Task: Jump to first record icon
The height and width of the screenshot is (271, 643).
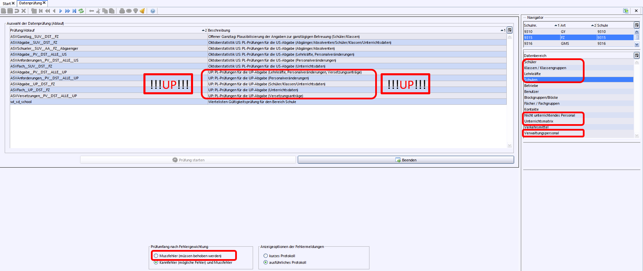Action: coord(41,11)
